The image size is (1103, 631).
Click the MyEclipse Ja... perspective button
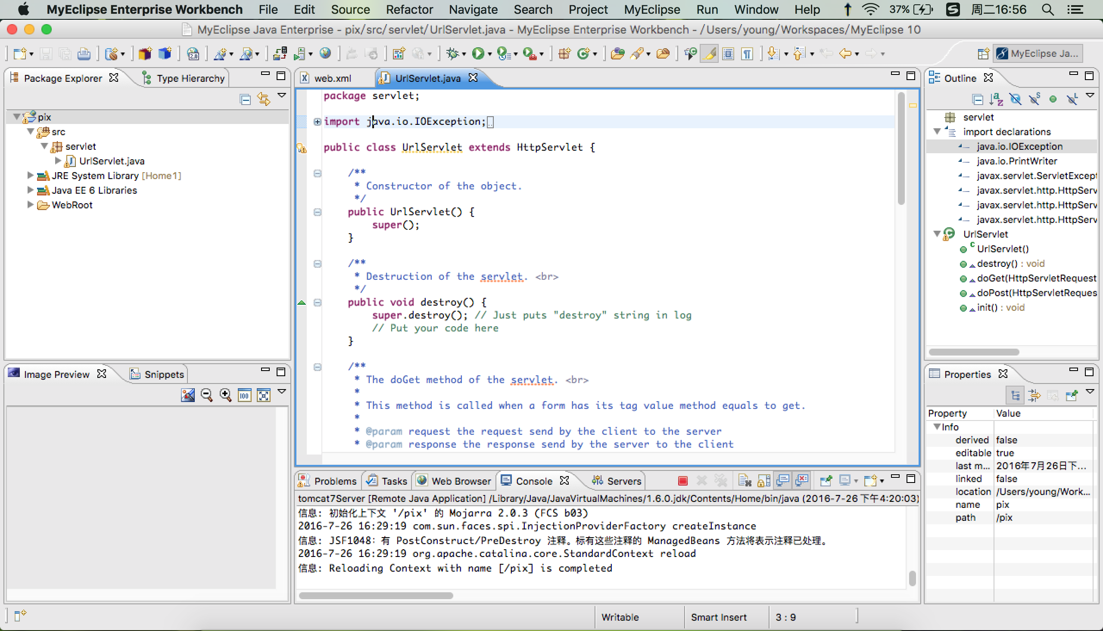coord(1038,53)
